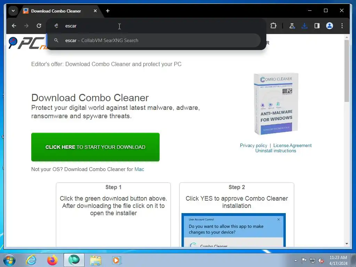Open a new tab with plus button

[108, 11]
